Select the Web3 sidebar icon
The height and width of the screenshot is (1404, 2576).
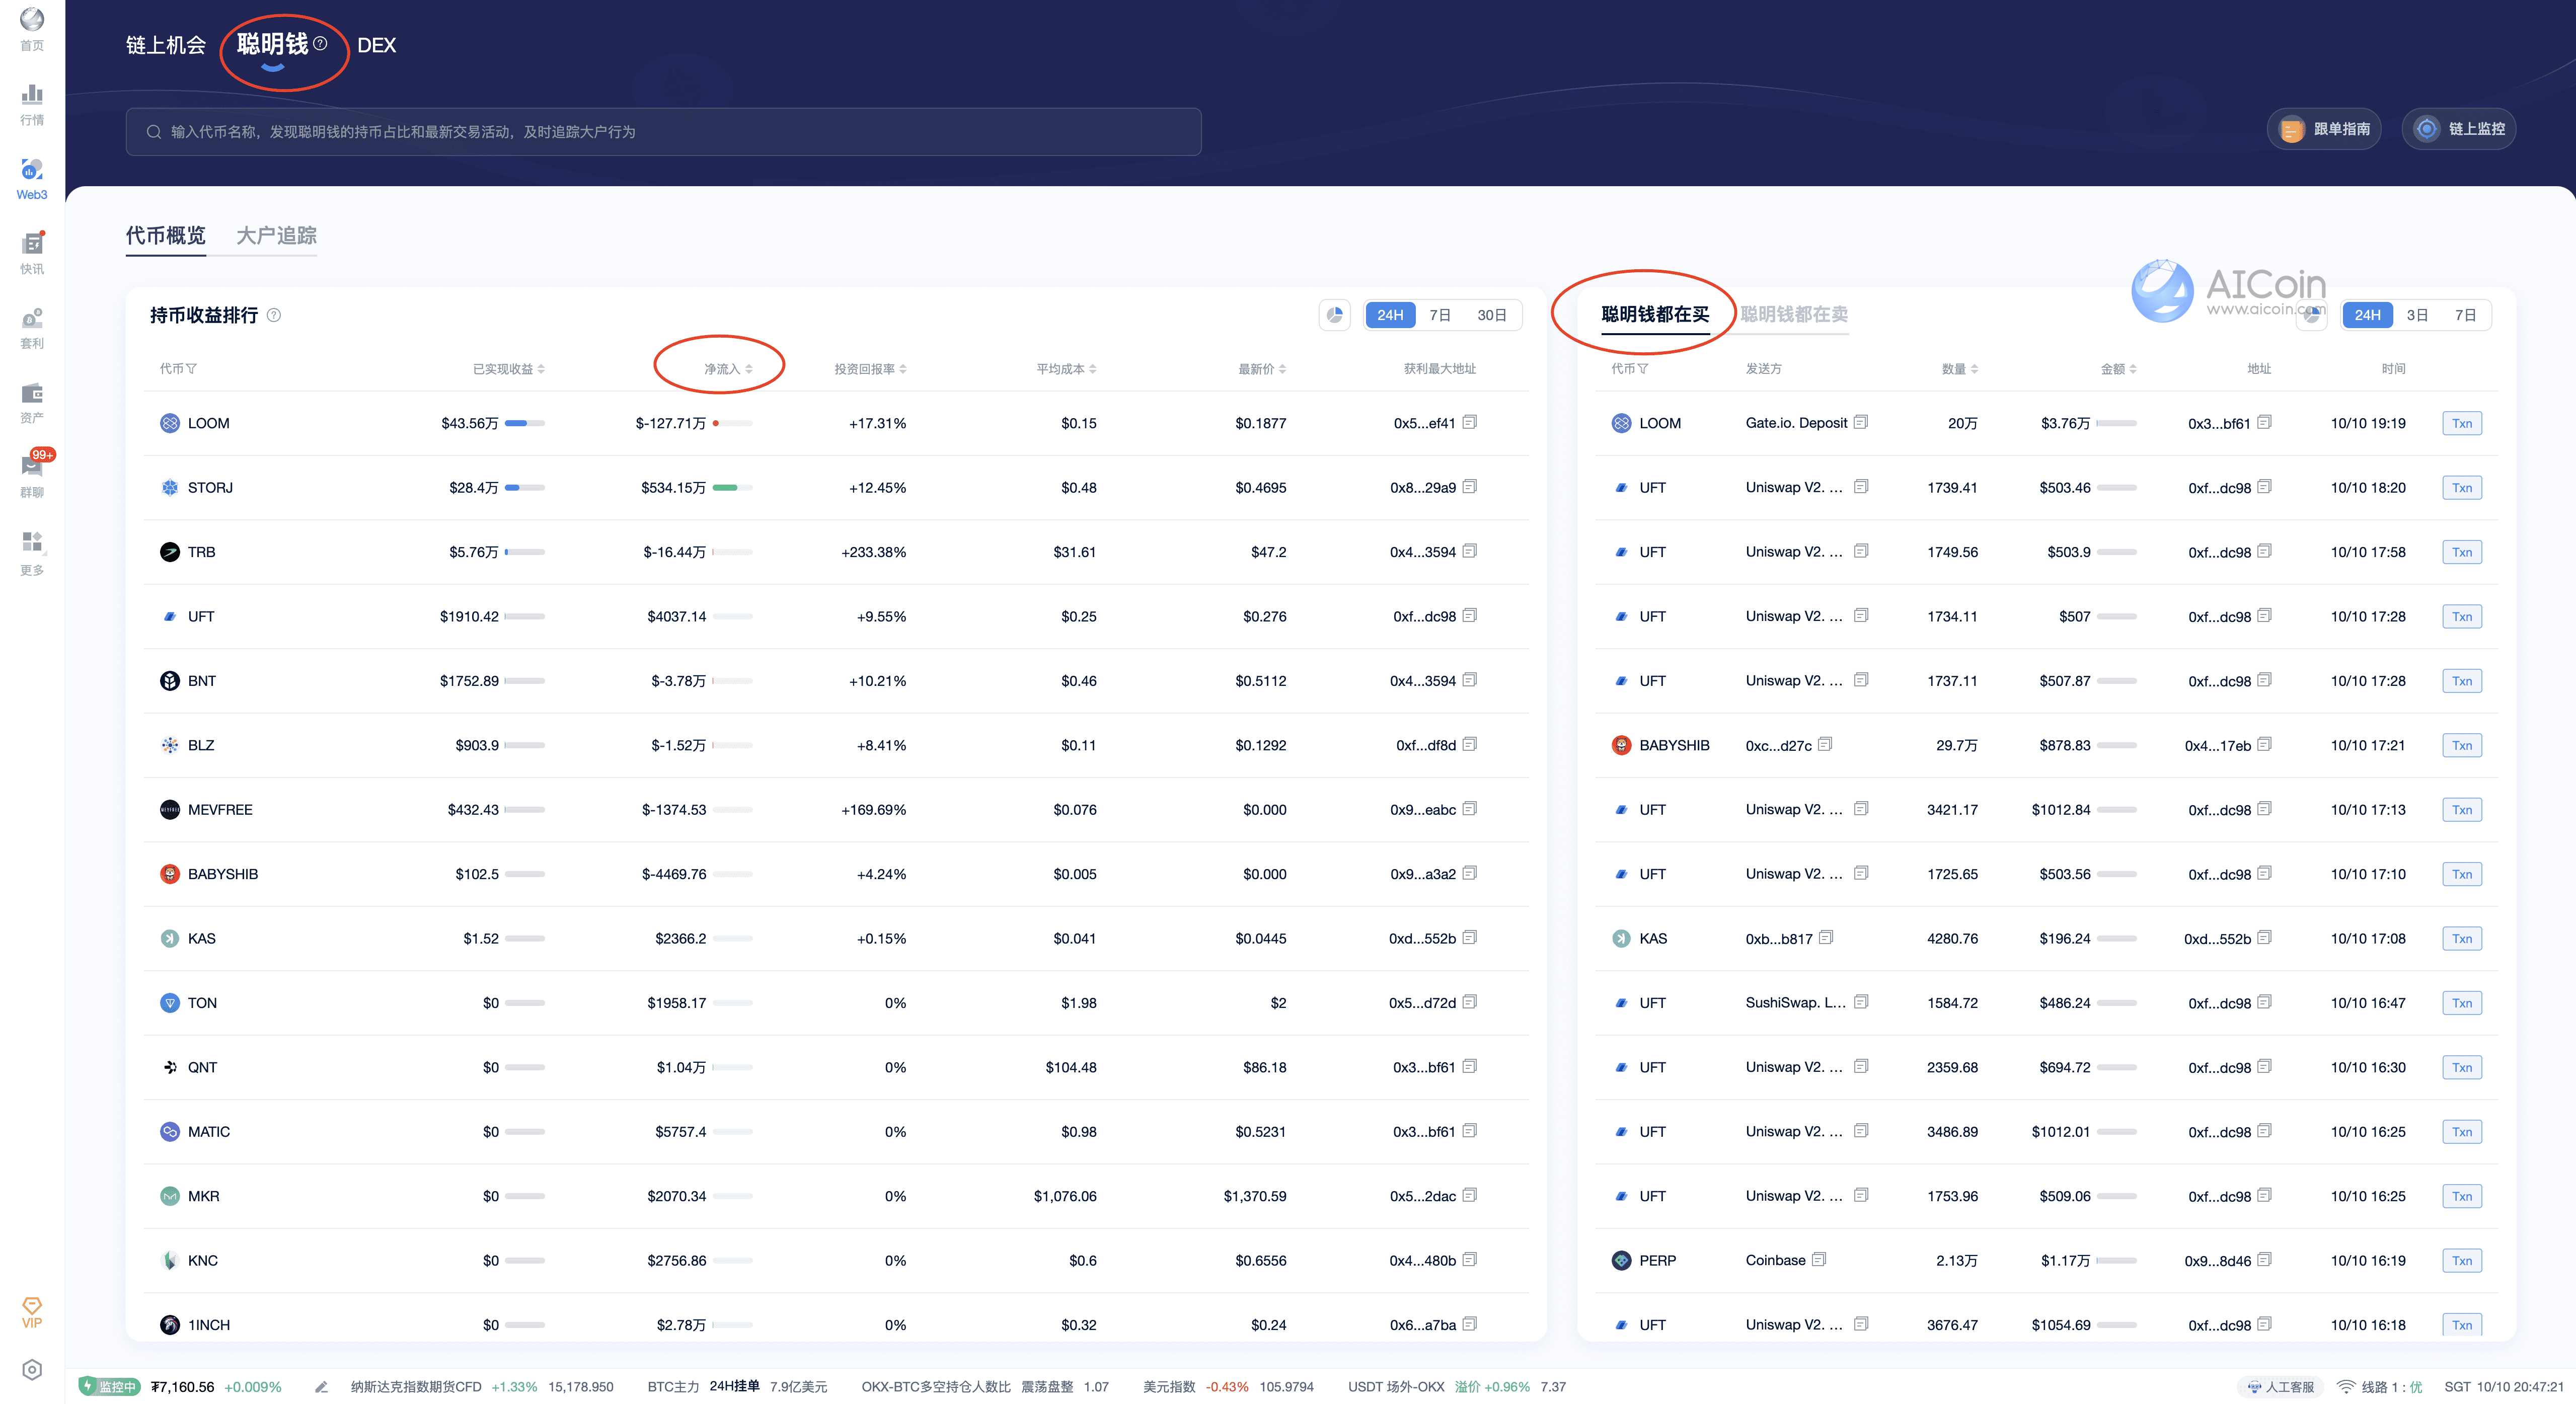tap(32, 179)
